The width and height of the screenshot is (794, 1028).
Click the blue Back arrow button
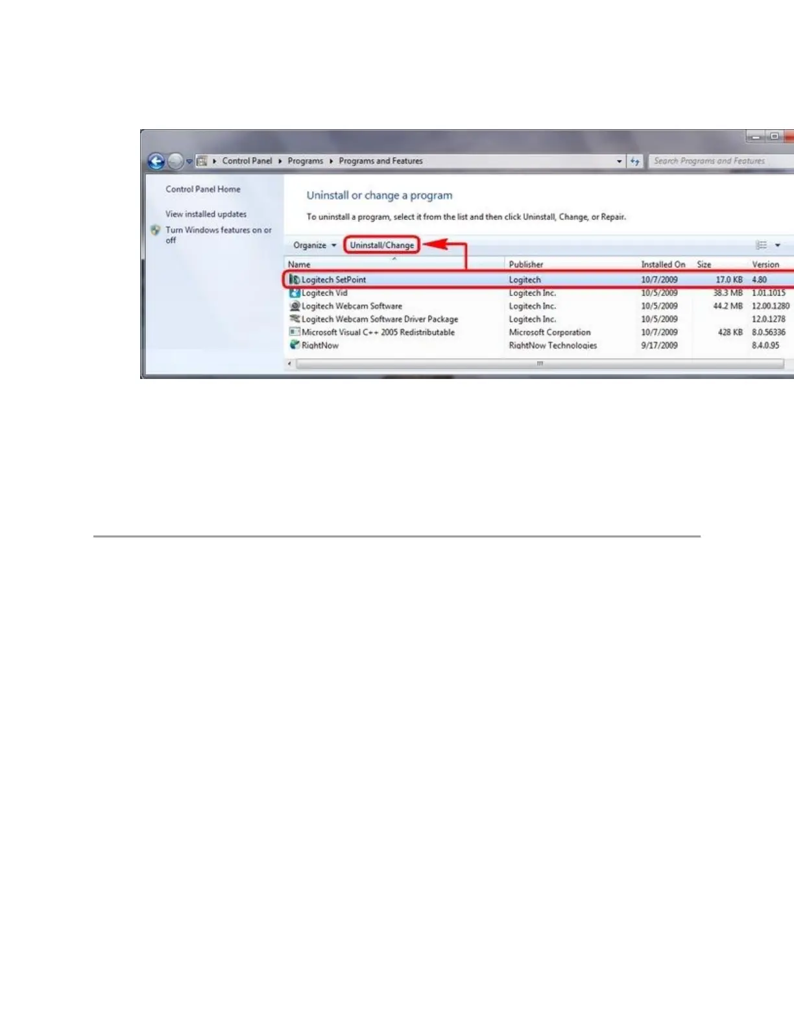156,161
